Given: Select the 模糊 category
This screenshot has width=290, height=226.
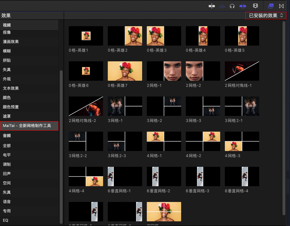Looking at the screenshot, I should [29, 51].
